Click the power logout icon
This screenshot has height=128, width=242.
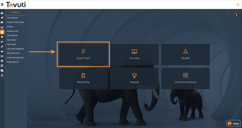coord(238,5)
